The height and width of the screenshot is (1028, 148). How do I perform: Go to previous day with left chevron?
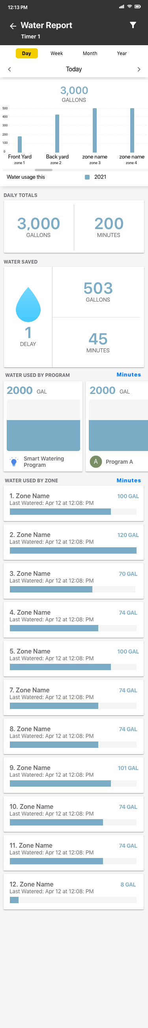click(9, 69)
